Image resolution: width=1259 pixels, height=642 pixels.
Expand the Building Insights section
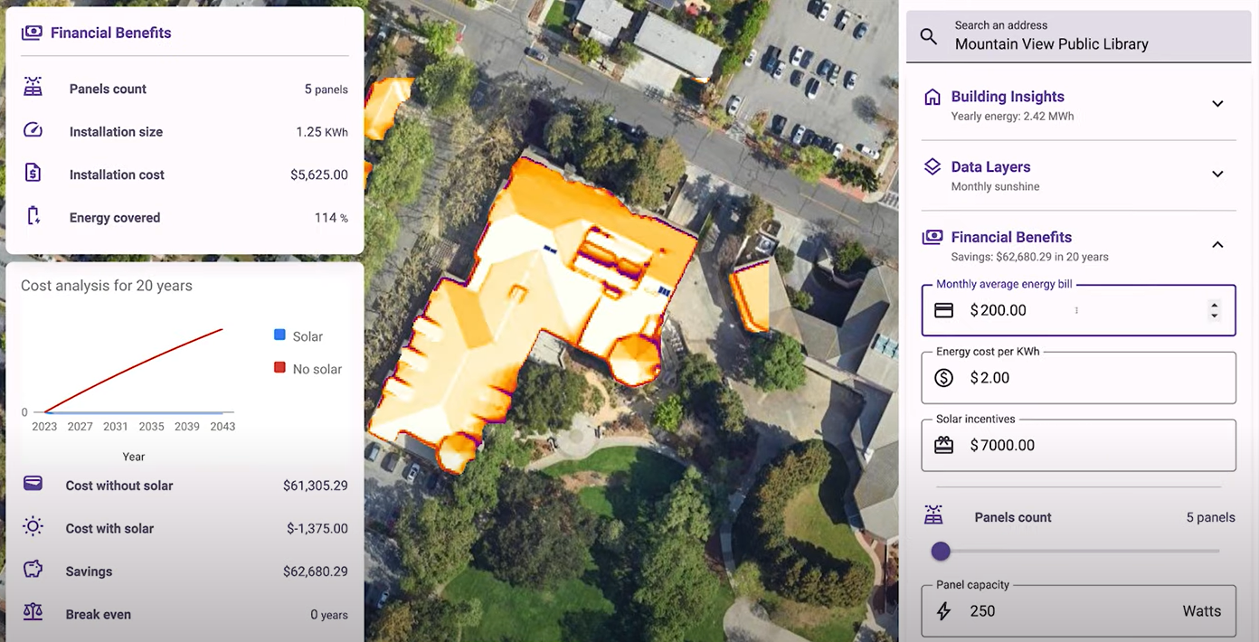tap(1217, 104)
